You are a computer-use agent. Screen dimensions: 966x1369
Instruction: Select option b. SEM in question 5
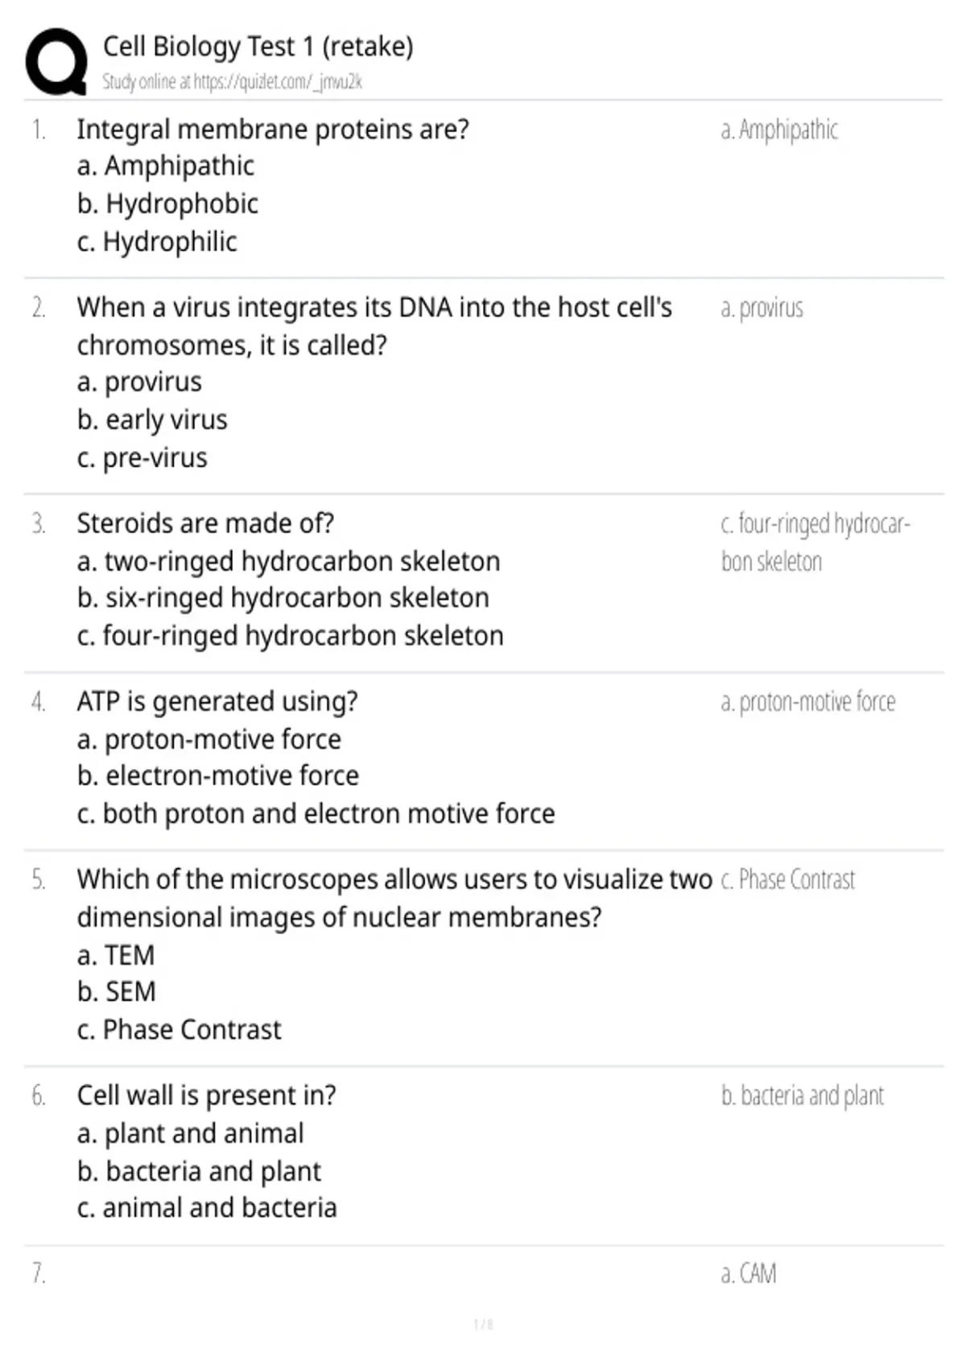click(x=116, y=992)
